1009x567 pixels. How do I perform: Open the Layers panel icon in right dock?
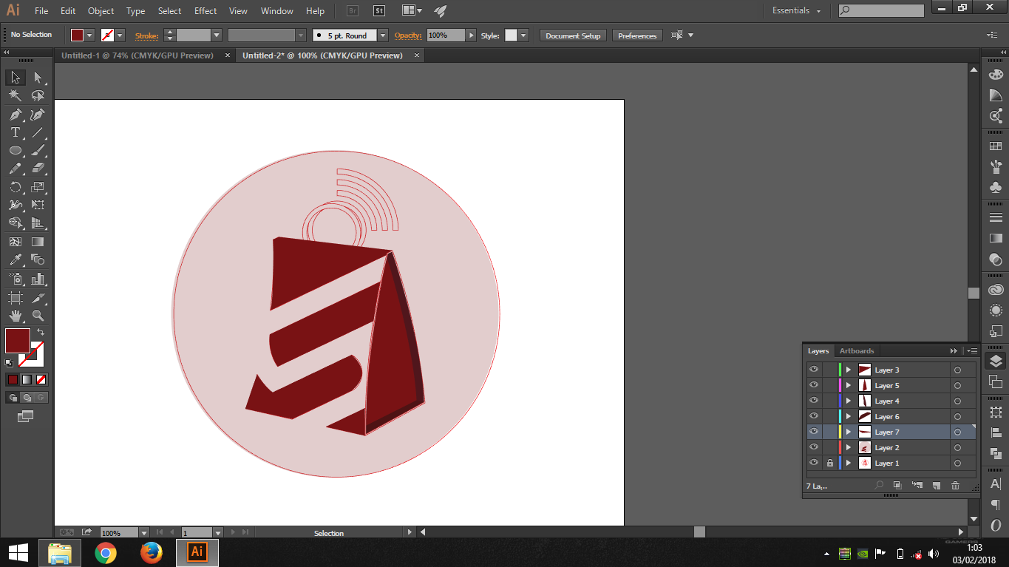click(996, 361)
